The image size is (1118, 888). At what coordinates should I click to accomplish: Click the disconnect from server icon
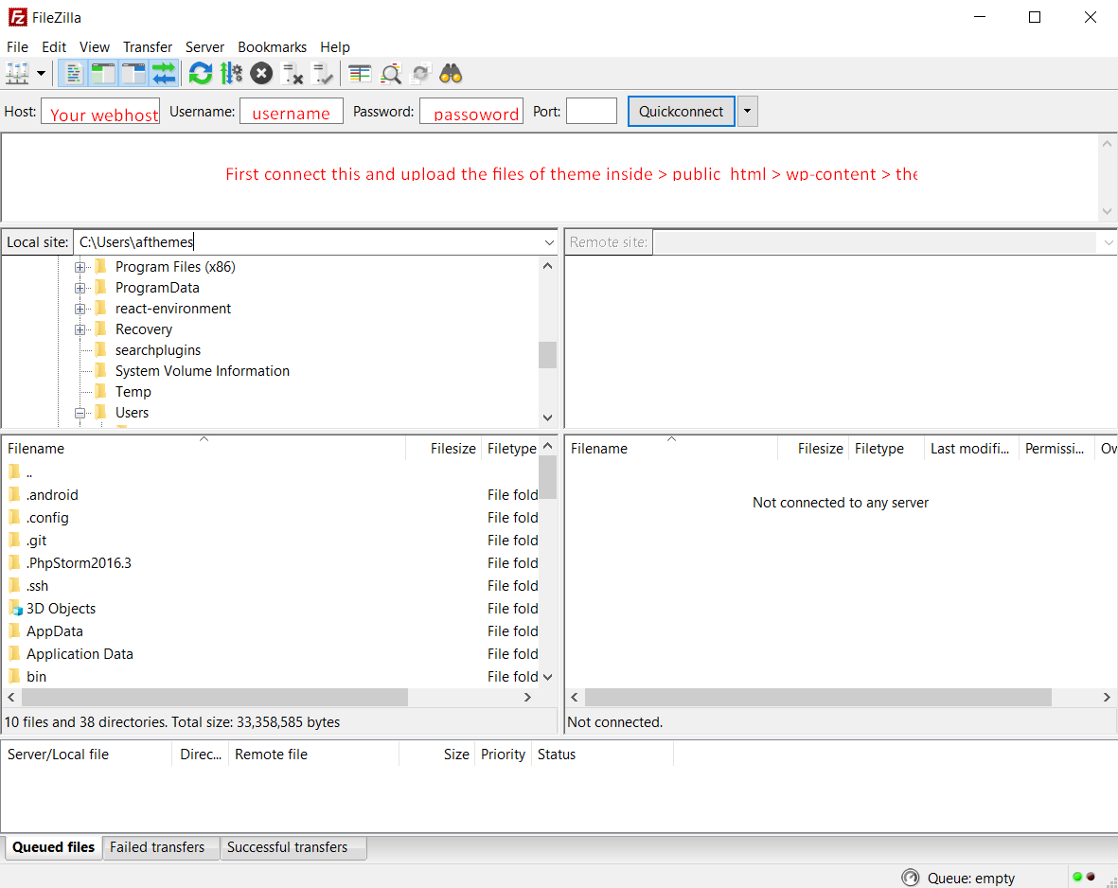pyautogui.click(x=293, y=74)
